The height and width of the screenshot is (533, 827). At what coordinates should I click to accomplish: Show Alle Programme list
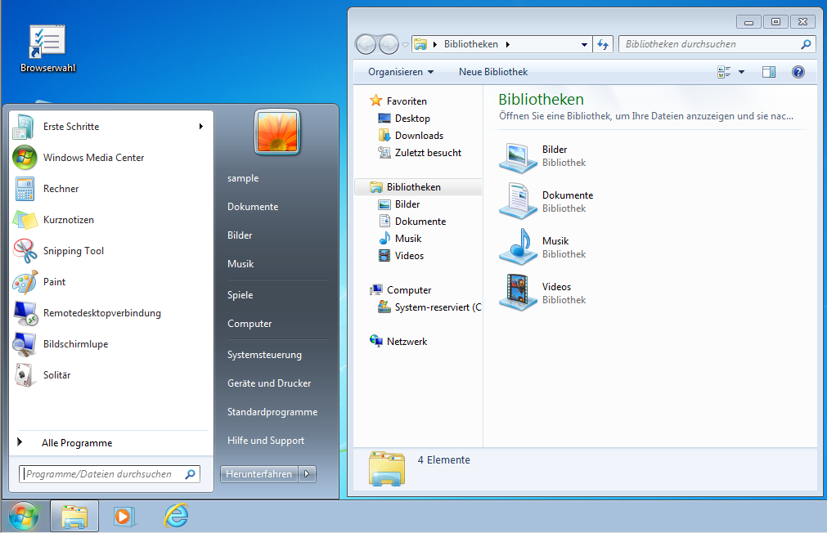click(x=76, y=443)
